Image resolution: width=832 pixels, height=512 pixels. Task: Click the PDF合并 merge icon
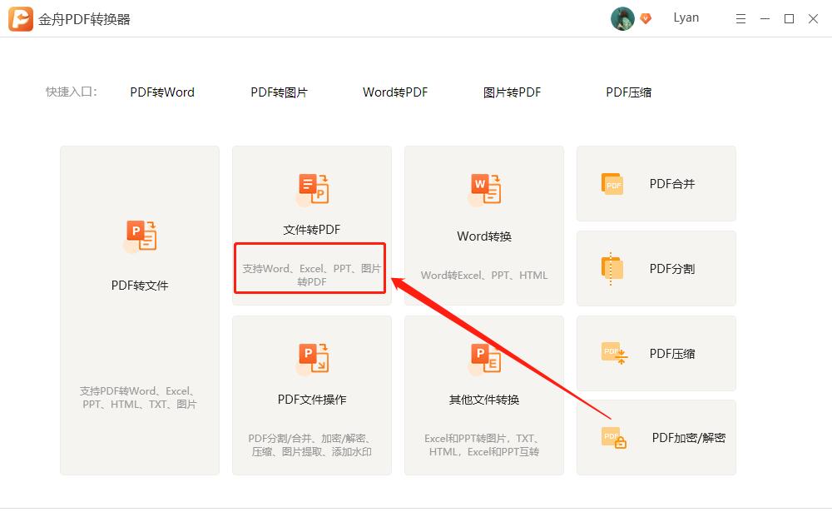pos(612,184)
